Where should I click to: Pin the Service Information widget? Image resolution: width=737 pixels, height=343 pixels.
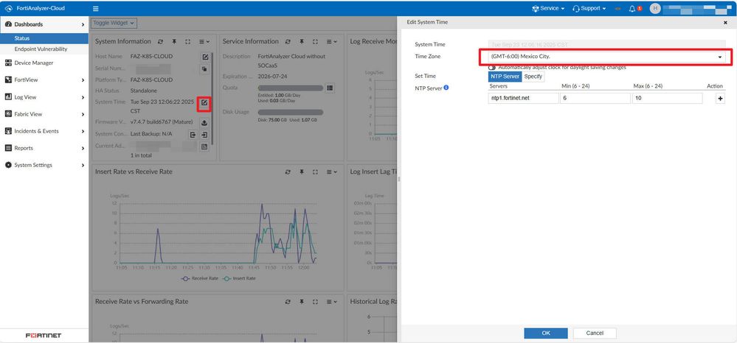pos(302,41)
